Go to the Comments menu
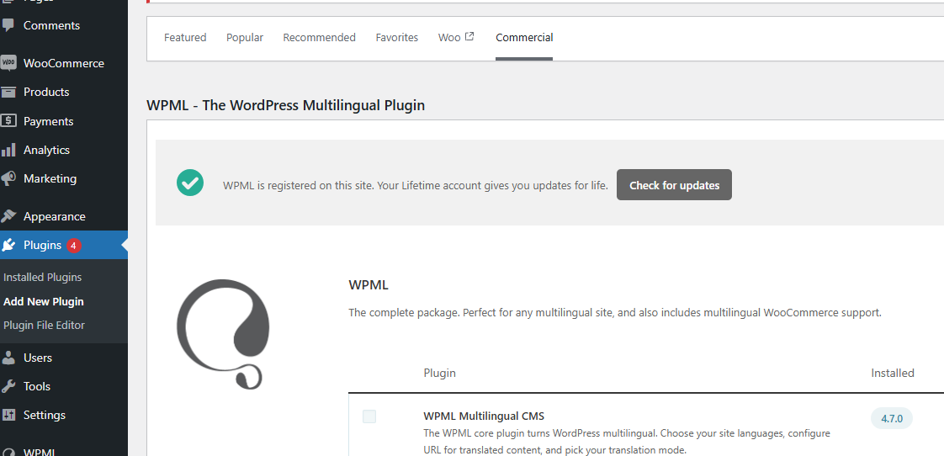The height and width of the screenshot is (456, 944). point(51,25)
